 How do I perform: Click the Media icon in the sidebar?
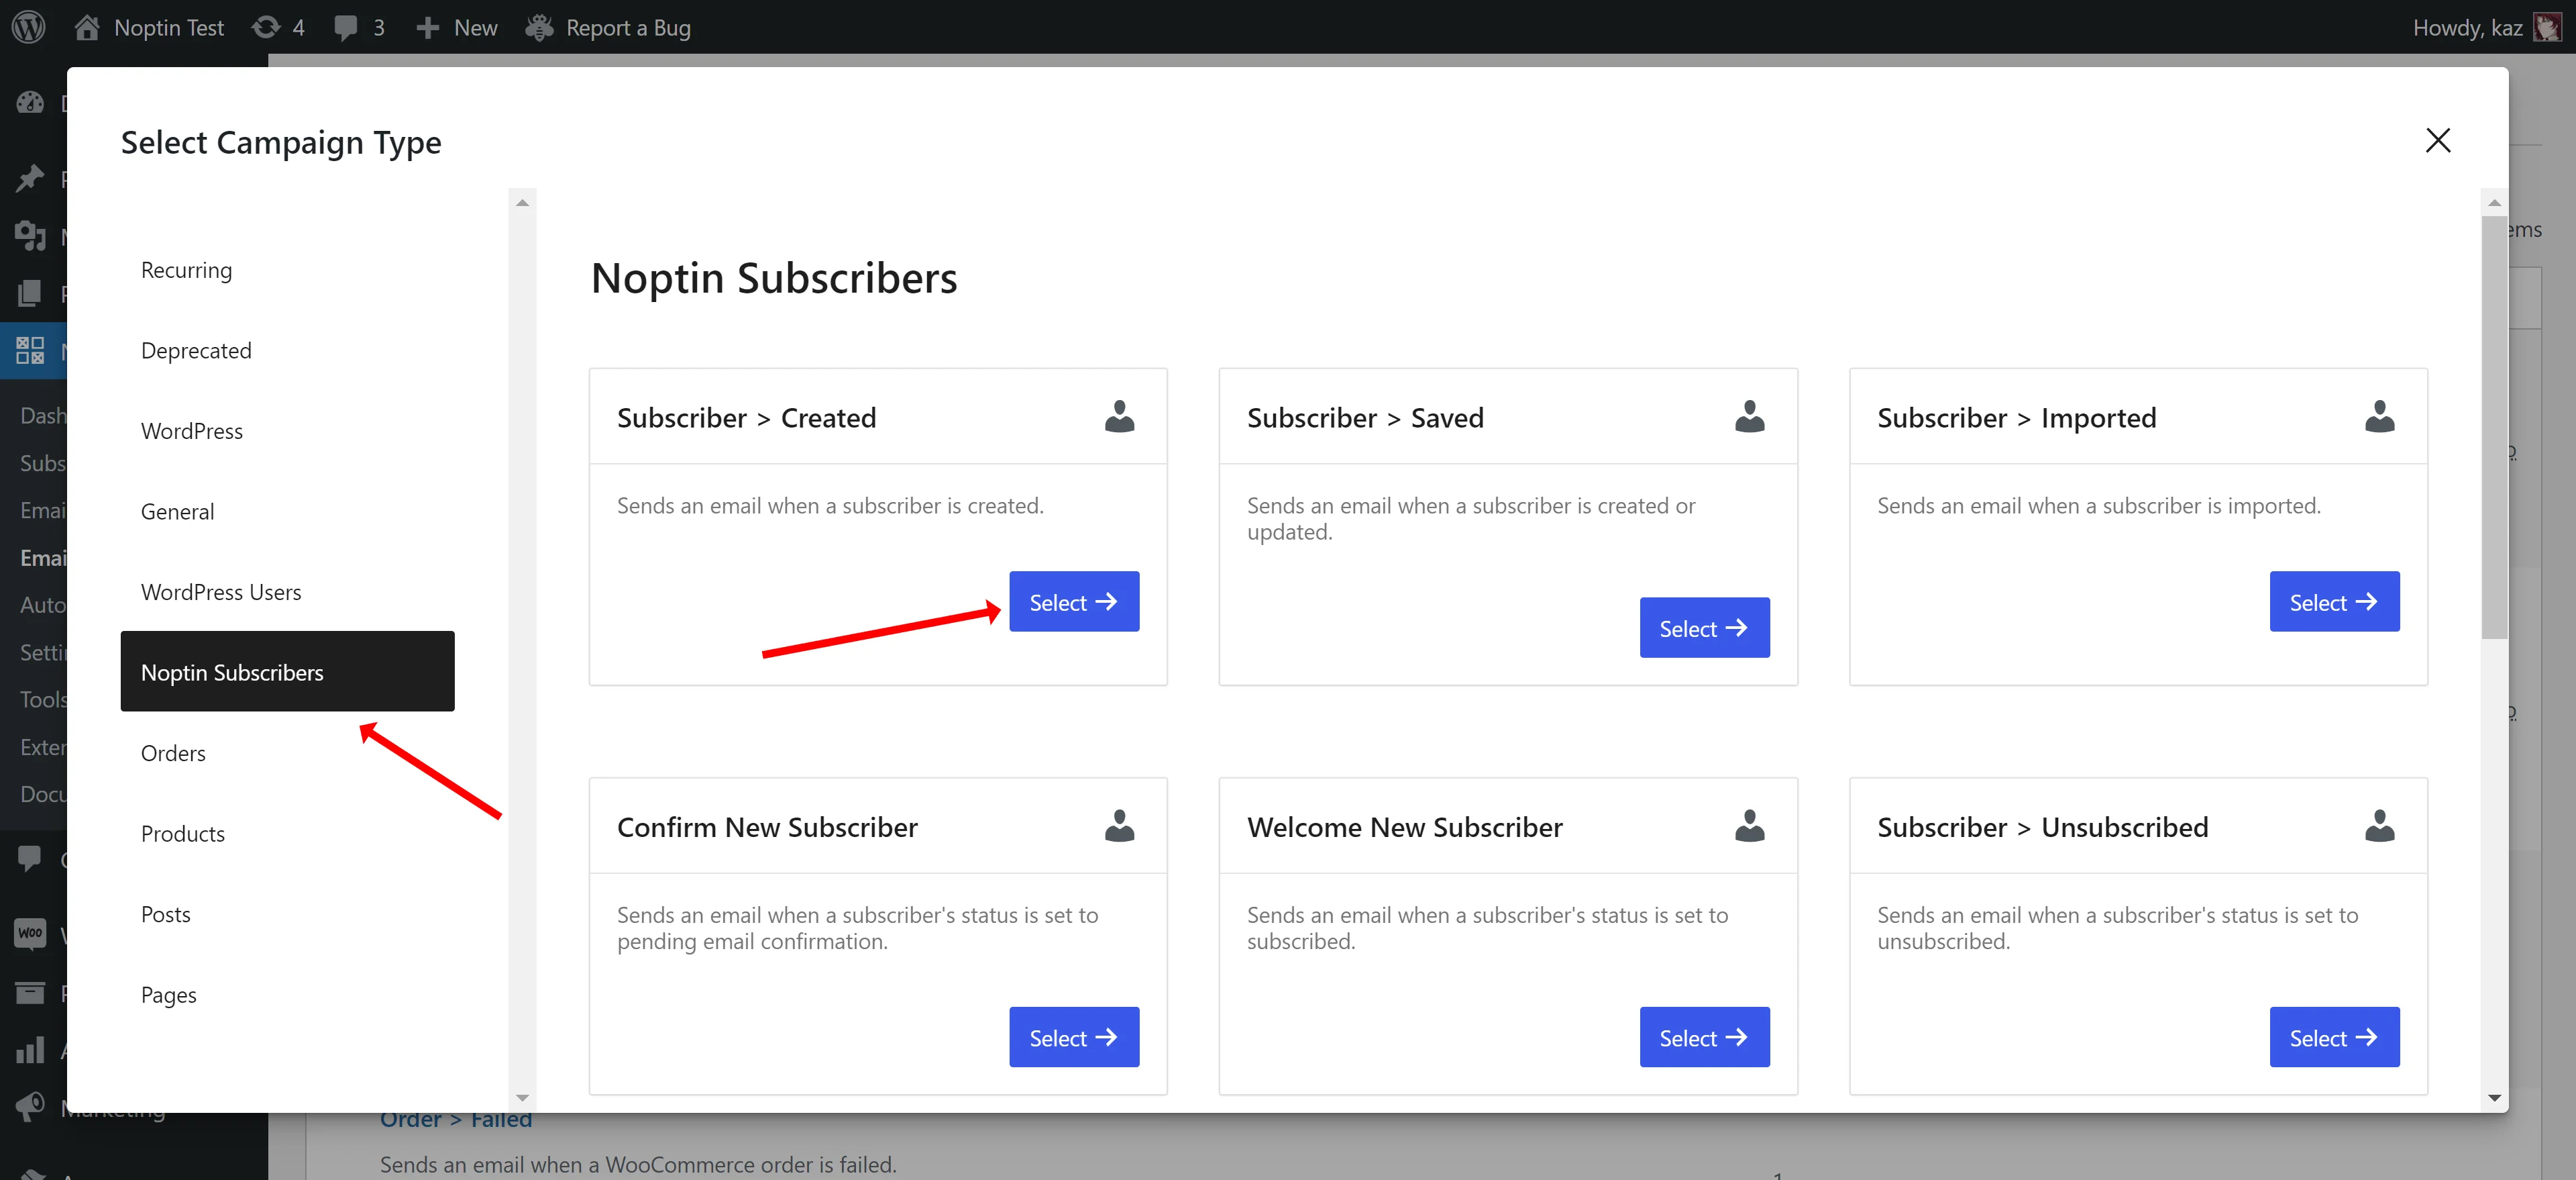pyautogui.click(x=30, y=235)
